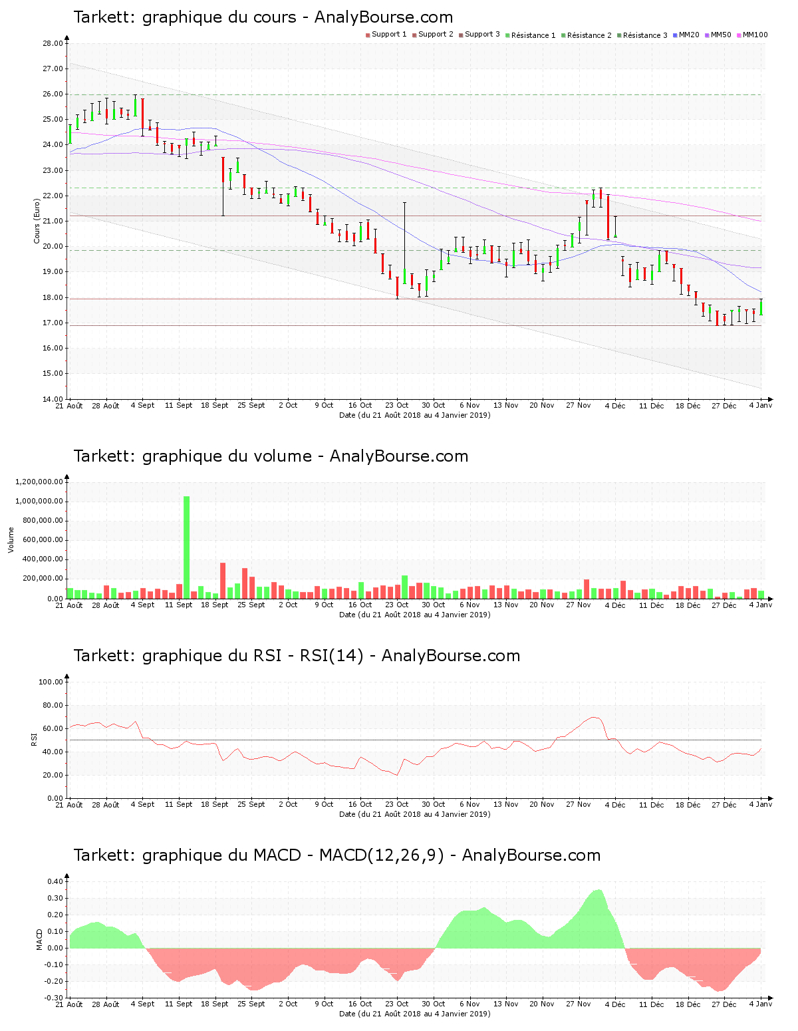
Task: Click the long-wick candlestick near 23 Oct
Action: click(404, 243)
